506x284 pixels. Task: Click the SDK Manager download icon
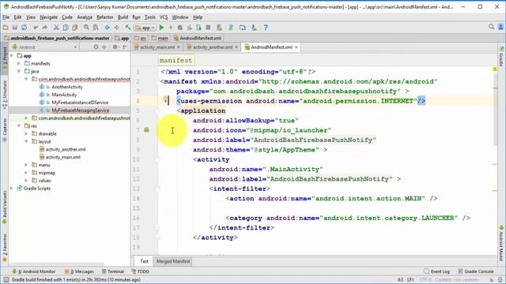254,28
